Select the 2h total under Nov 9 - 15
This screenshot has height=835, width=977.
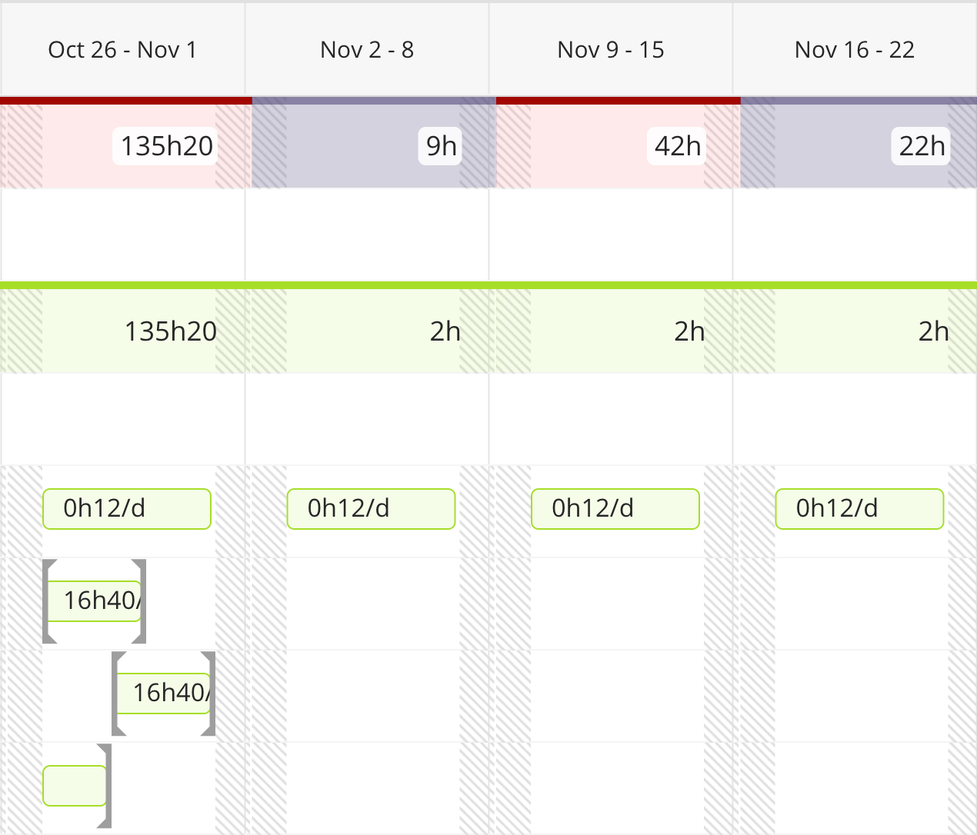tap(689, 331)
